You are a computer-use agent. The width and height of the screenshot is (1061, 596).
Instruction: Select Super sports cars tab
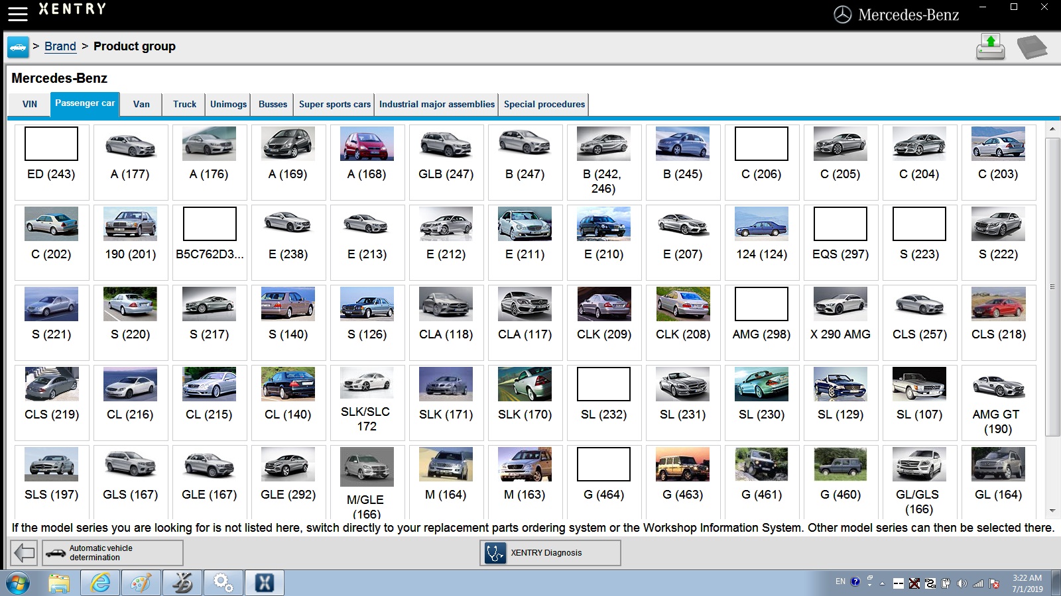pyautogui.click(x=335, y=104)
